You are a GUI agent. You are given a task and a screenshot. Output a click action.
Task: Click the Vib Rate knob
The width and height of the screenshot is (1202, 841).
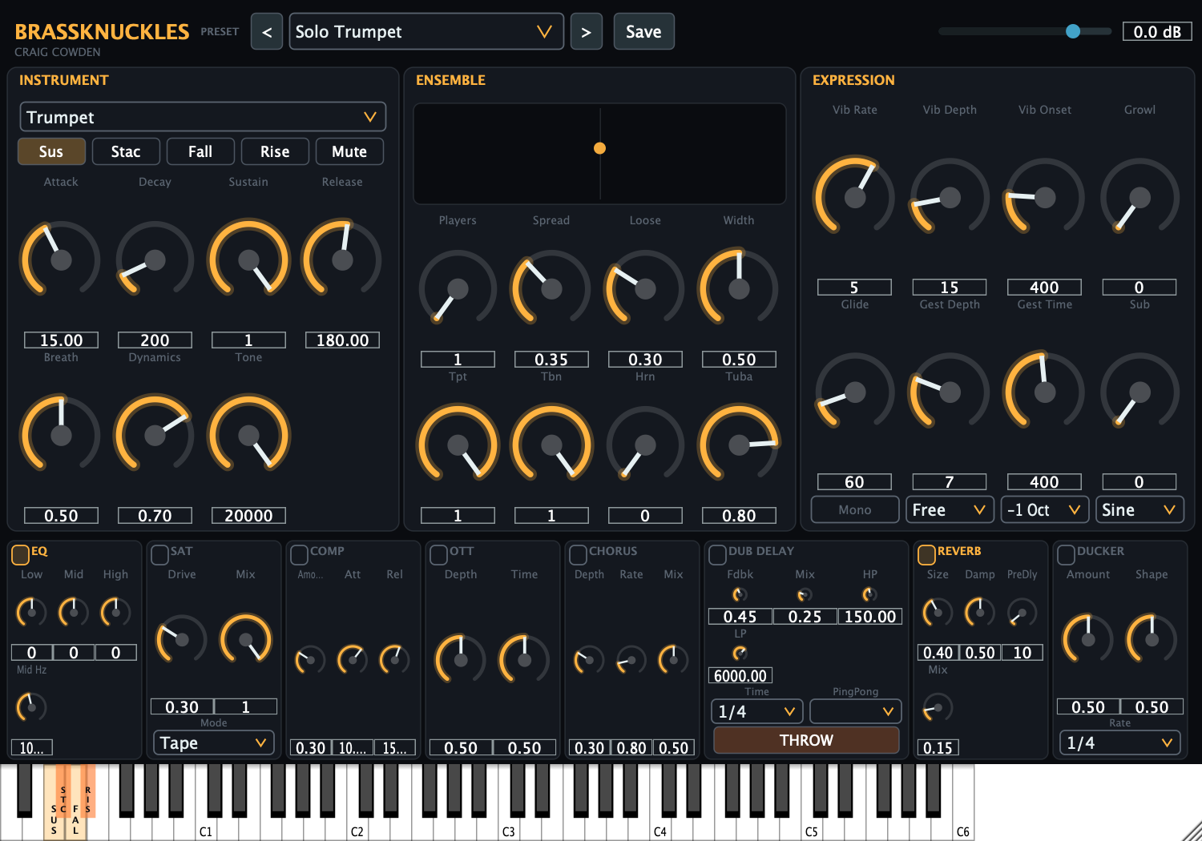pyautogui.click(x=855, y=197)
